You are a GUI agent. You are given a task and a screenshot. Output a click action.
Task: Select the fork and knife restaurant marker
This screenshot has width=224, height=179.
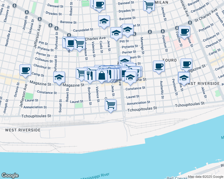click(90, 77)
